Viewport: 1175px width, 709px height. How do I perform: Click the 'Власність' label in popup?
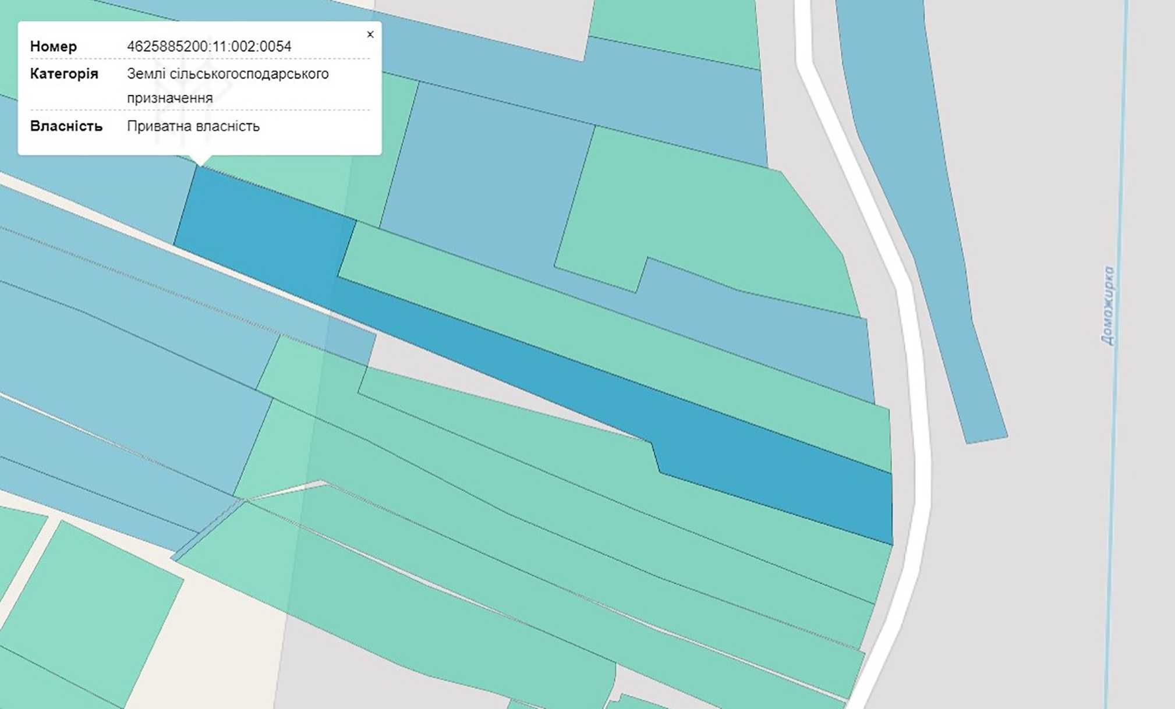66,126
